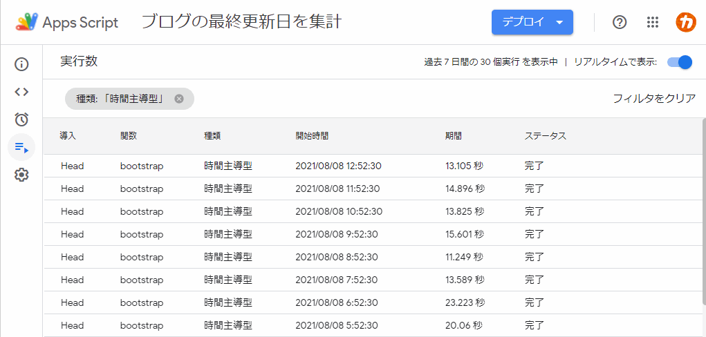Screen dimensions: 706x337
Task: Click the 13.105 秒 duration cell
Action: coord(464,166)
